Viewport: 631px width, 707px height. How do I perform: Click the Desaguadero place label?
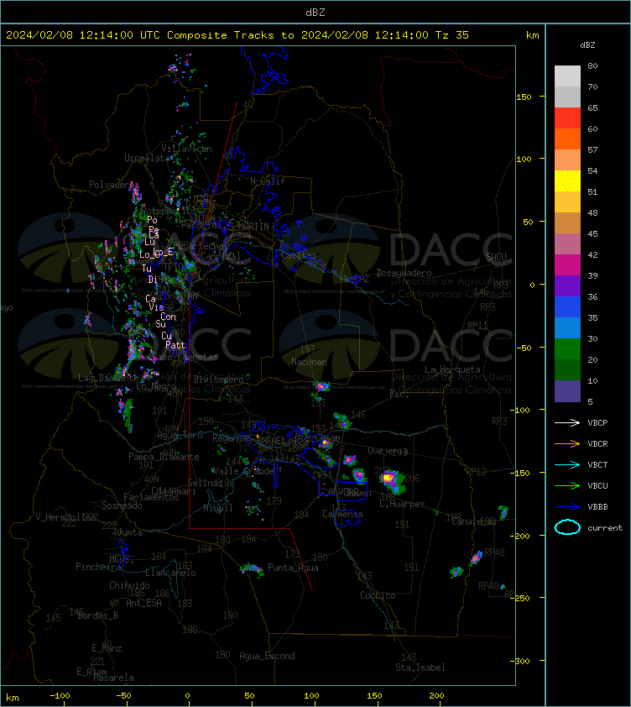point(404,273)
